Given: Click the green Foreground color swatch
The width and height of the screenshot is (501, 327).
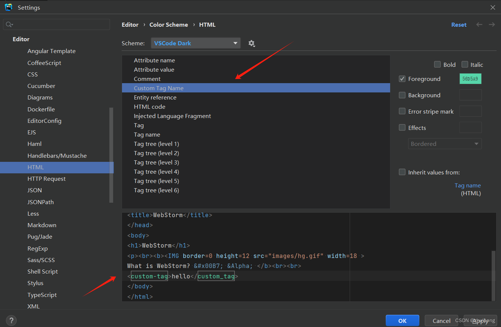Looking at the screenshot, I should click(x=470, y=79).
